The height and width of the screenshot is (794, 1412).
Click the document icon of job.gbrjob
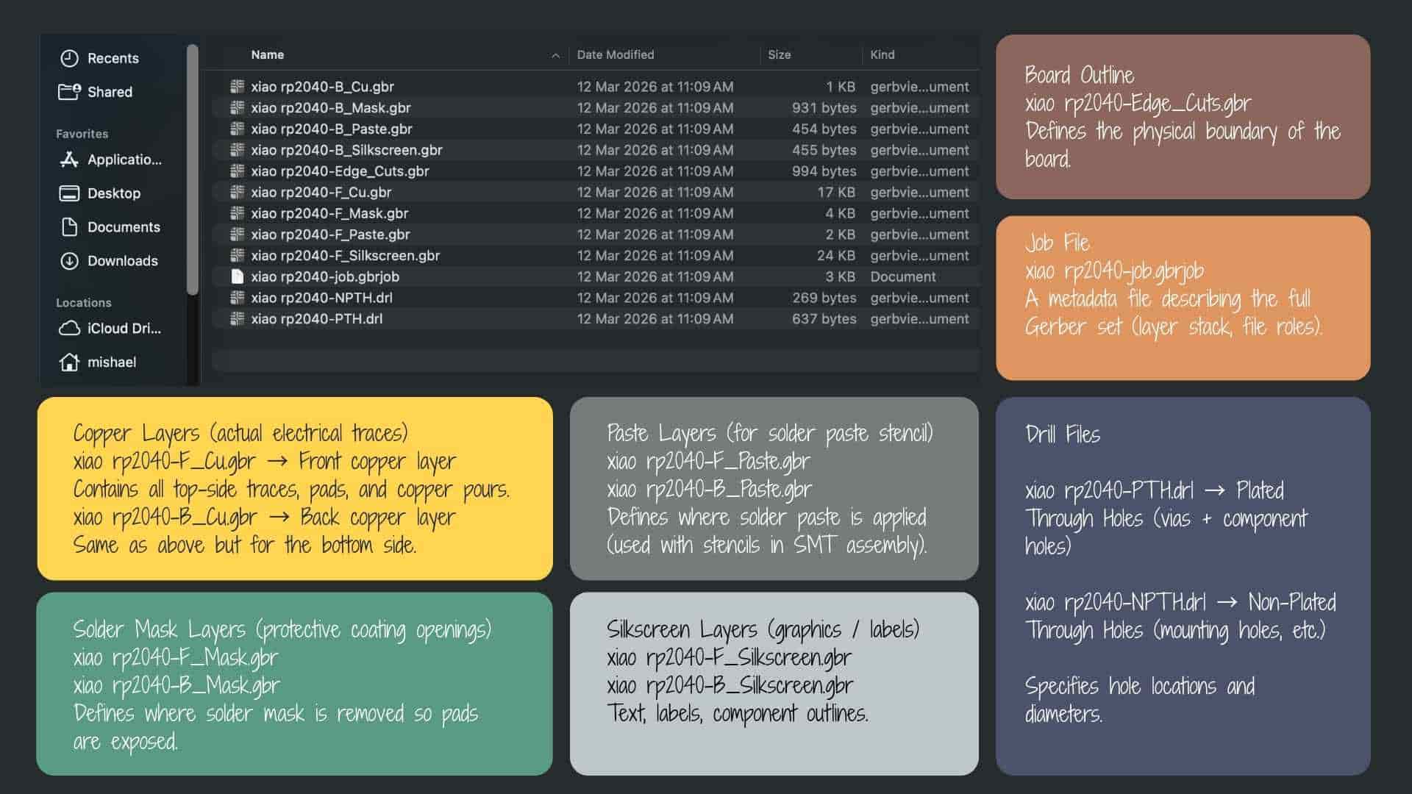coord(237,276)
